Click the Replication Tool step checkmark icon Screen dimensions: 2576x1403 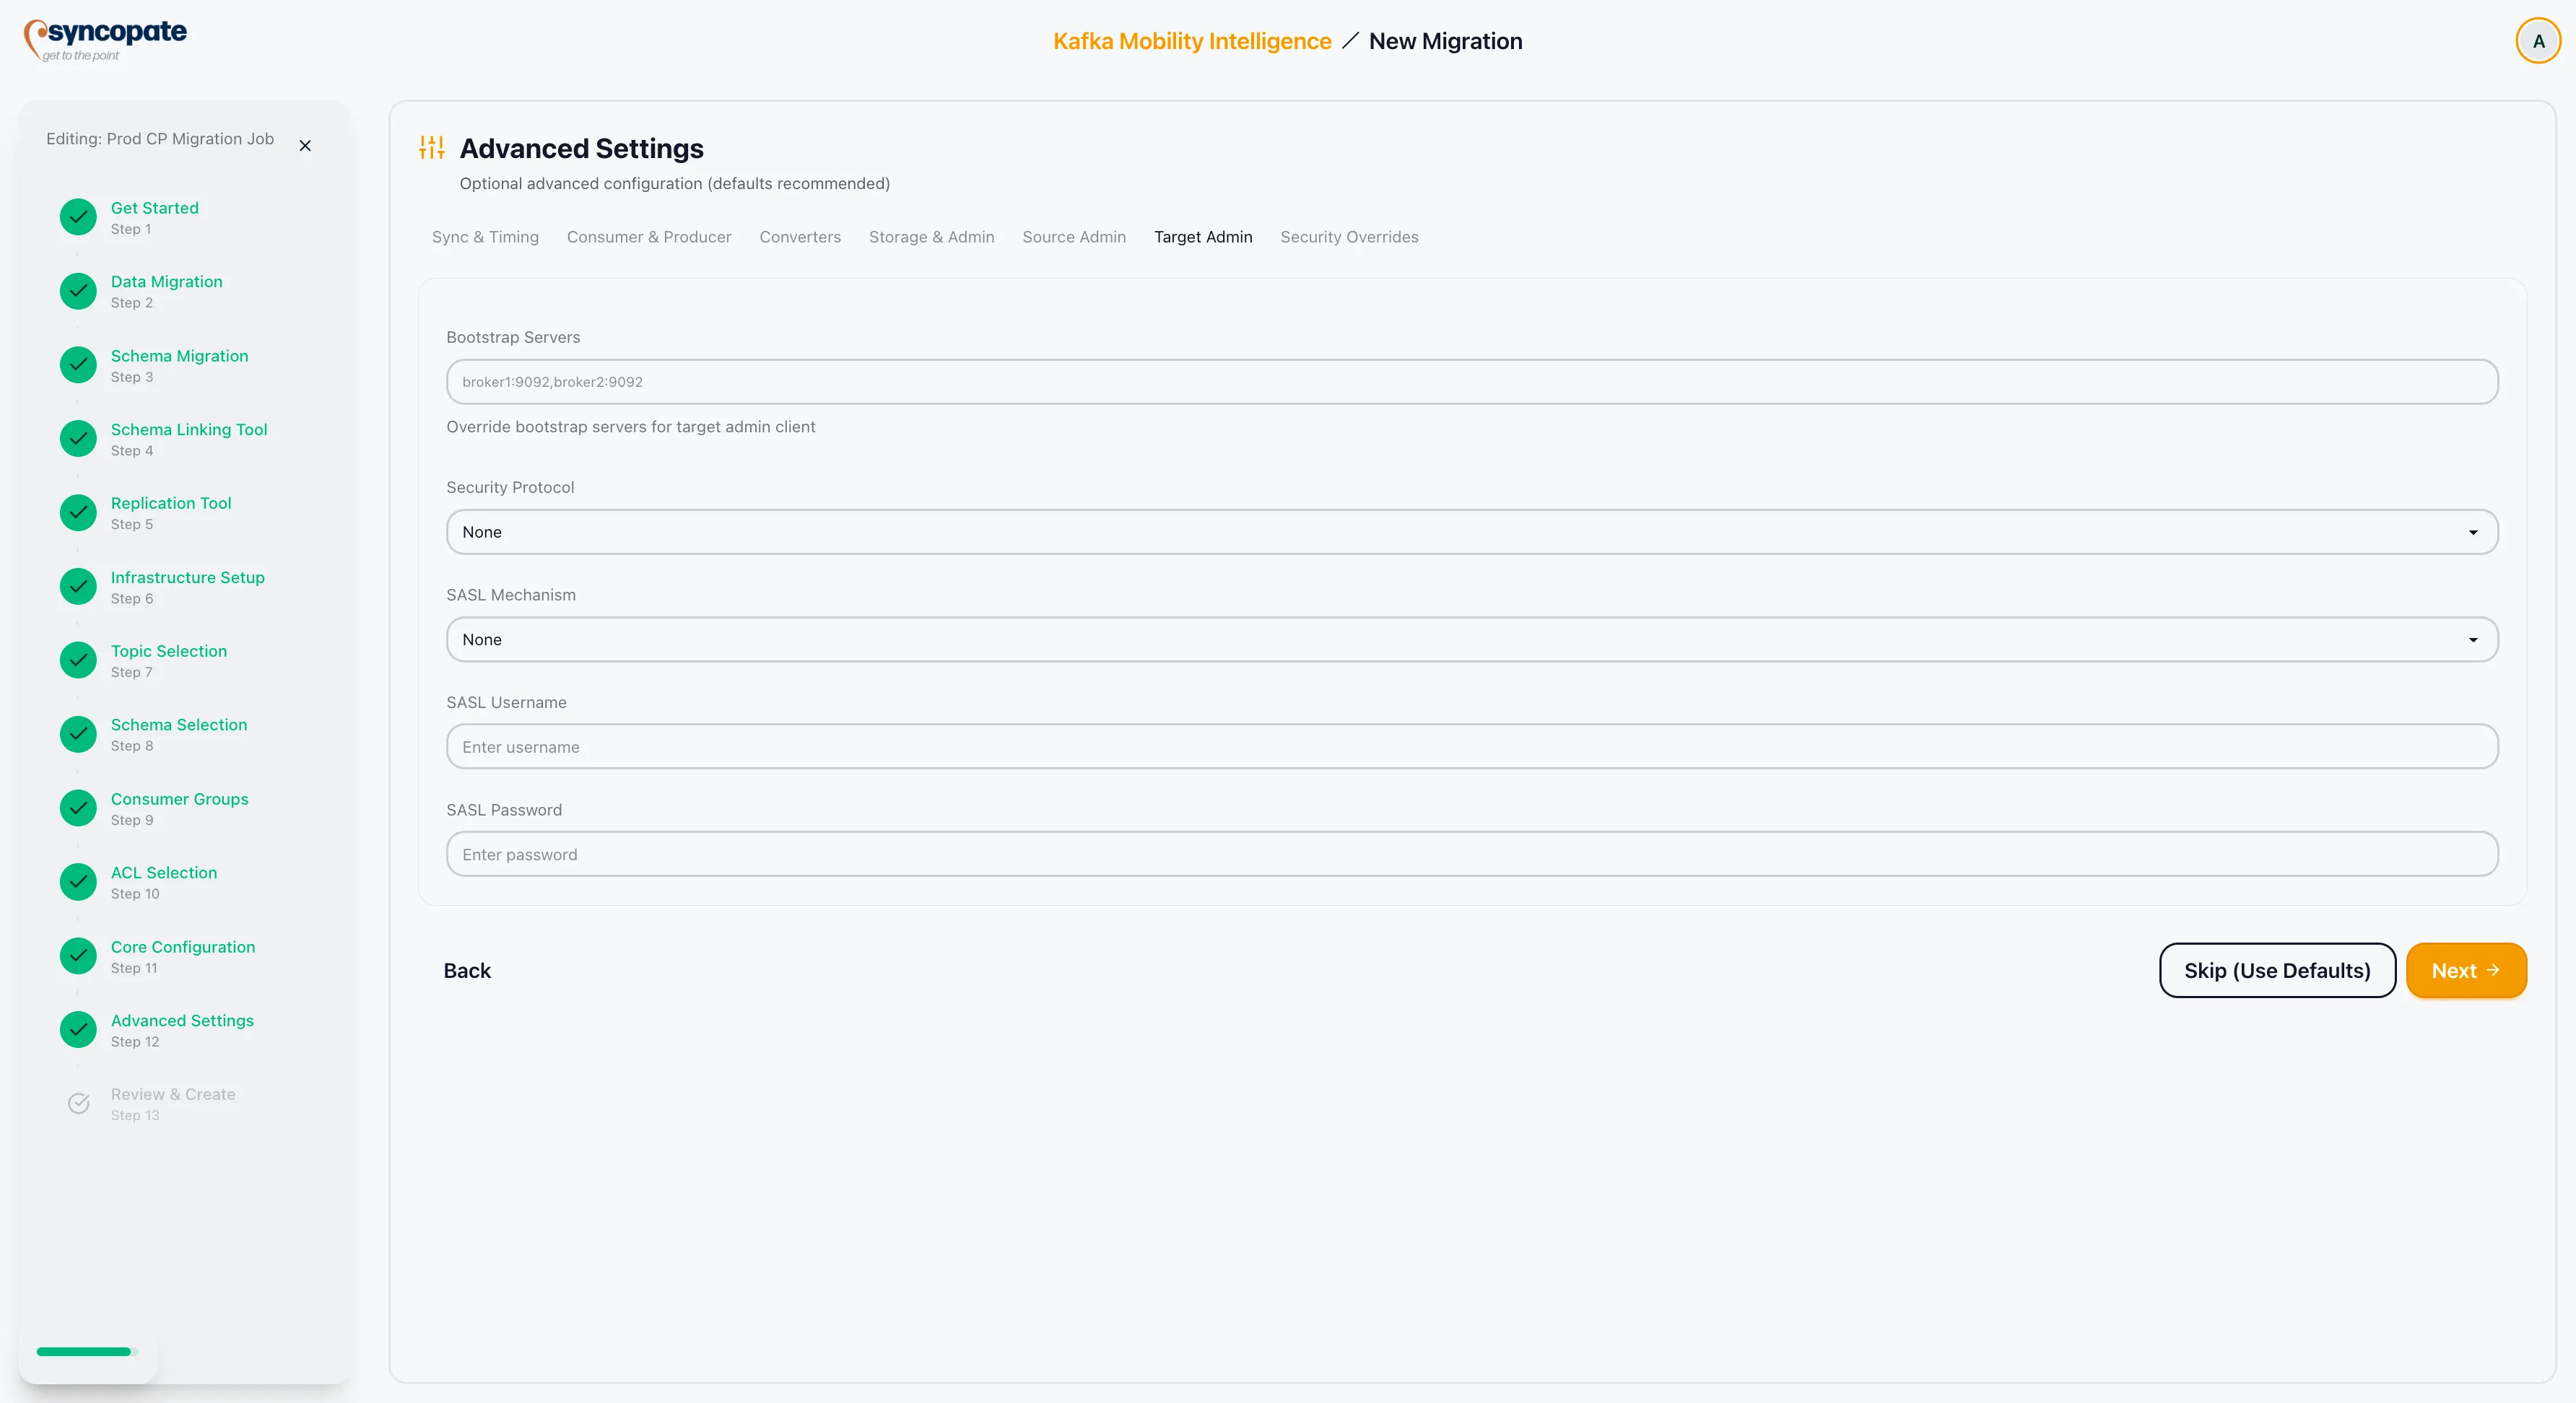[x=77, y=512]
